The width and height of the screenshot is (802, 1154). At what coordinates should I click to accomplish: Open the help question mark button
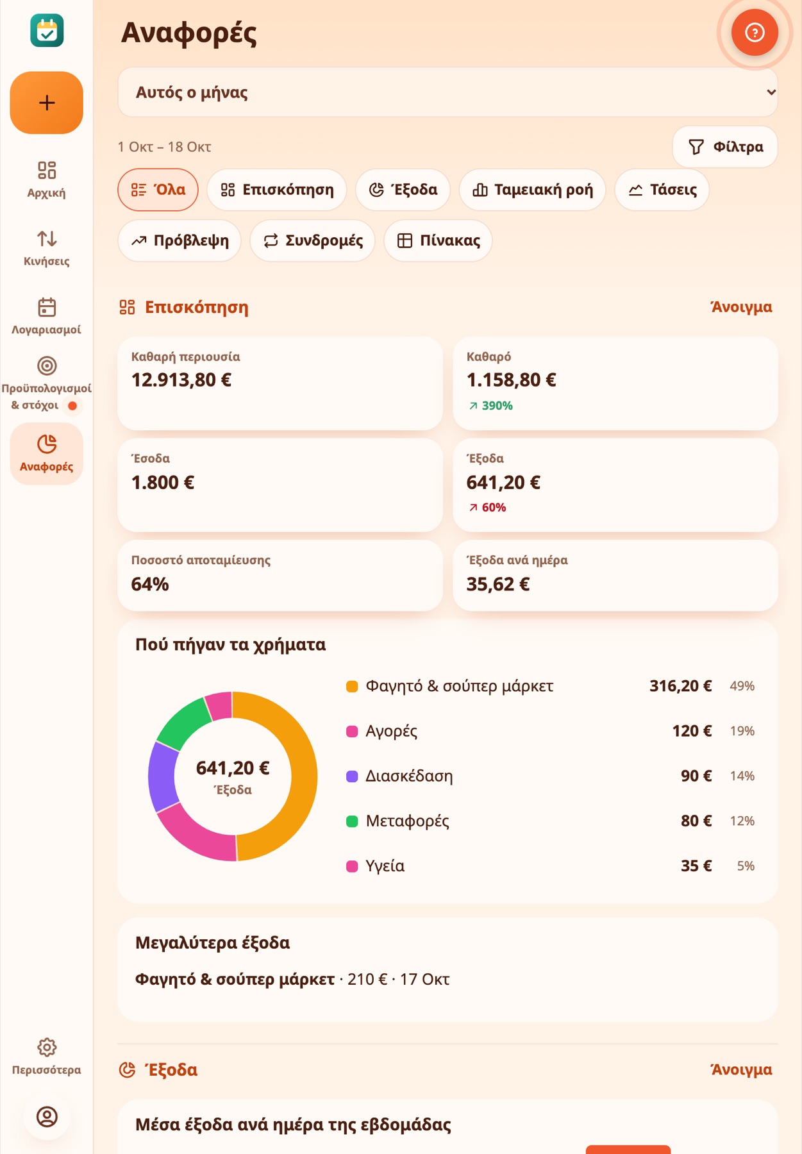pos(755,32)
